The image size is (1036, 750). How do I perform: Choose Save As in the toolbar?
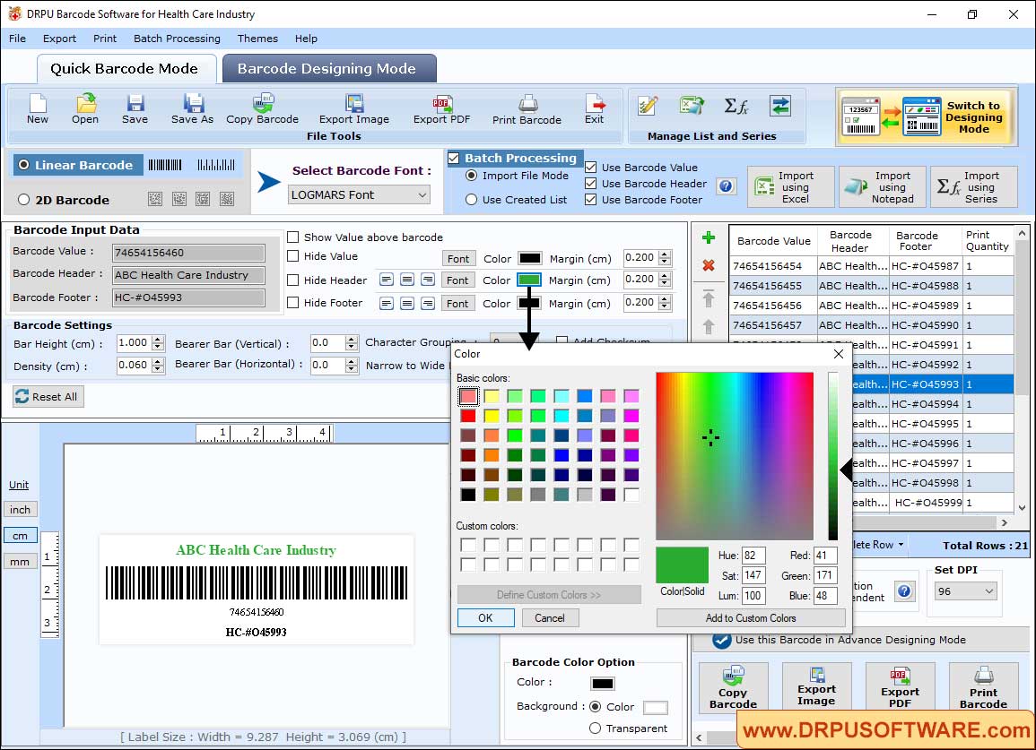(192, 109)
